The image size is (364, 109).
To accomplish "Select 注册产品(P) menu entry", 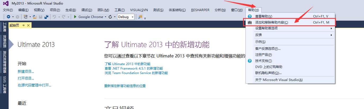I will [x=290, y=55].
